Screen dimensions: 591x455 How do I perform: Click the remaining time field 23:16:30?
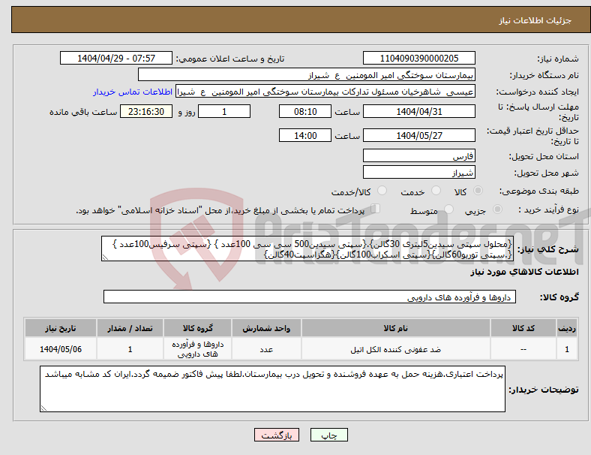[146, 111]
